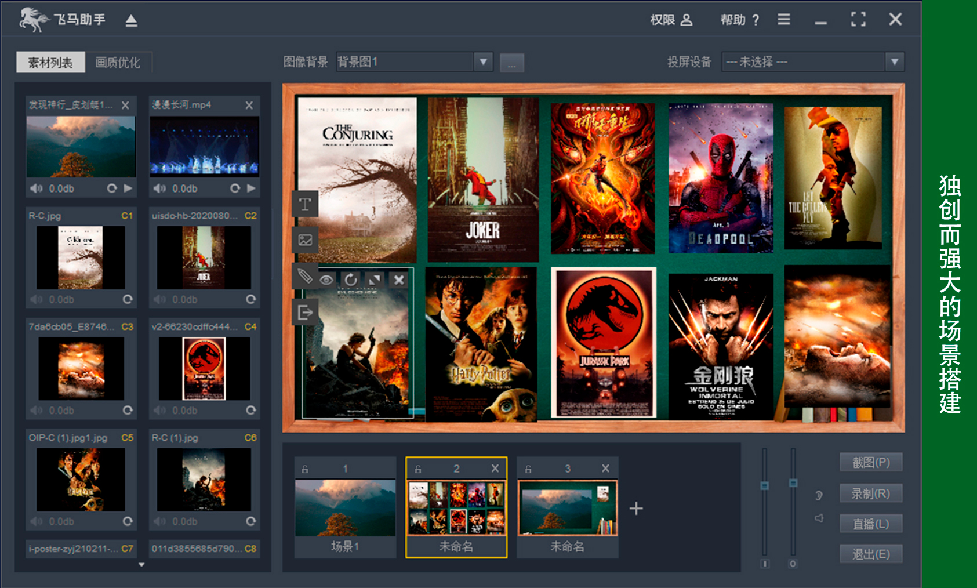Rotate the selected poster with the rotate icon
The image size is (977, 588).
tap(351, 280)
